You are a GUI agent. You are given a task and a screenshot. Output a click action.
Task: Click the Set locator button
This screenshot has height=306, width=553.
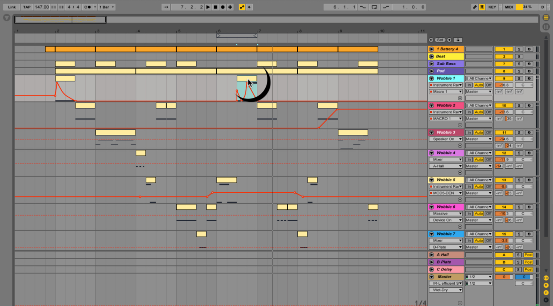(x=440, y=40)
